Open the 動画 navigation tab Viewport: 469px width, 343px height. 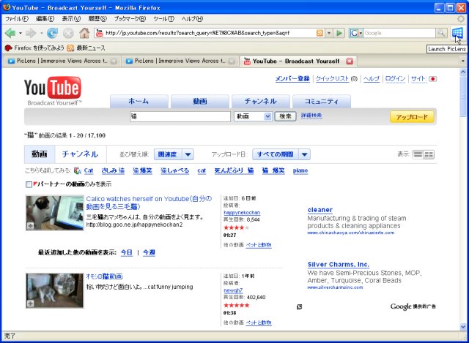click(200, 102)
